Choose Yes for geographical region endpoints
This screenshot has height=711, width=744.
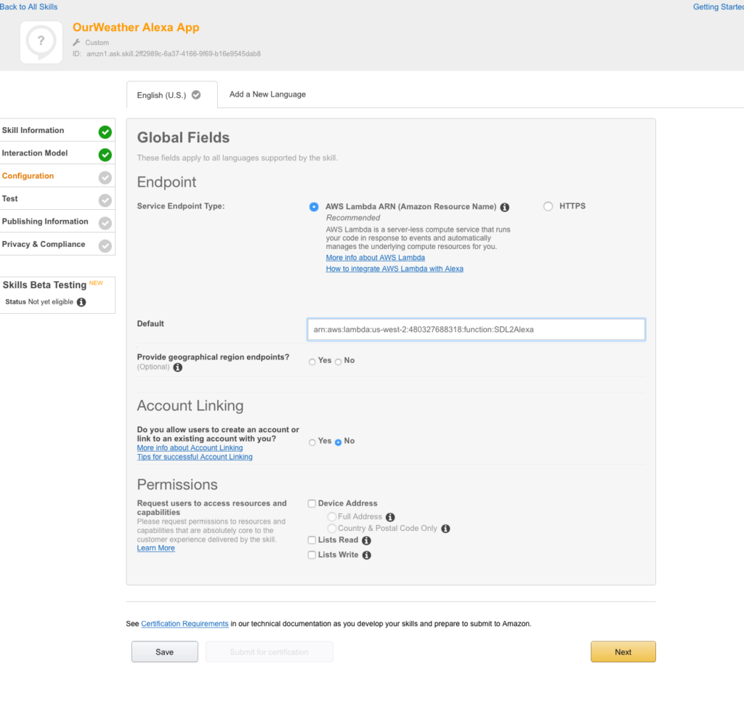click(312, 362)
